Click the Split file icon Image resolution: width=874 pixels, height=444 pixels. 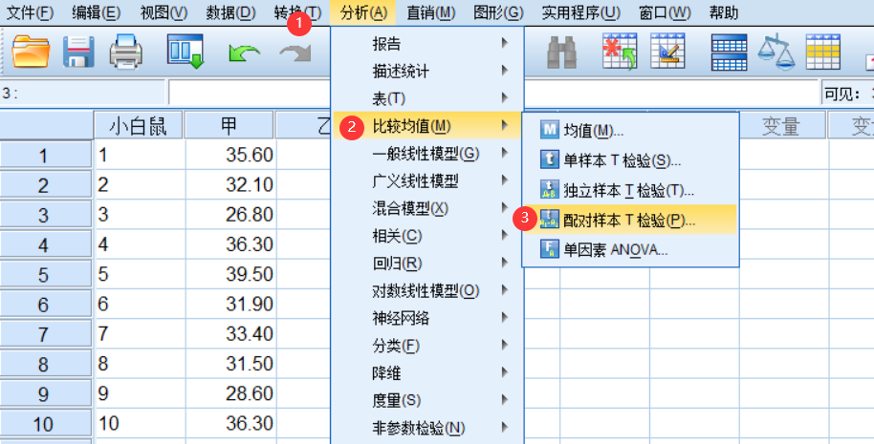[729, 53]
